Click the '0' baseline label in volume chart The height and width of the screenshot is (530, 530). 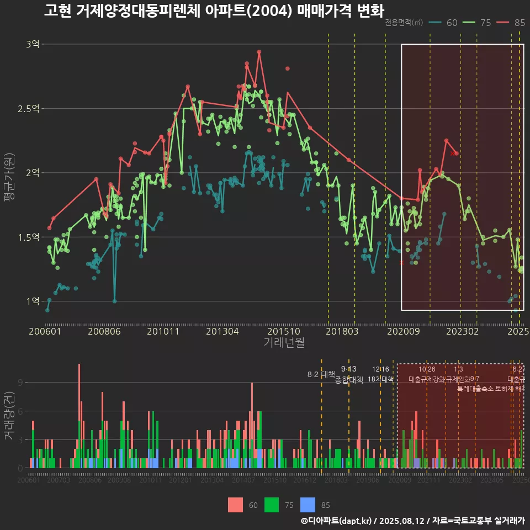tap(20, 468)
